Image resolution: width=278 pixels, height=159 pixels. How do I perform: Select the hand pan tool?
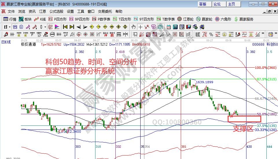pos(133,27)
